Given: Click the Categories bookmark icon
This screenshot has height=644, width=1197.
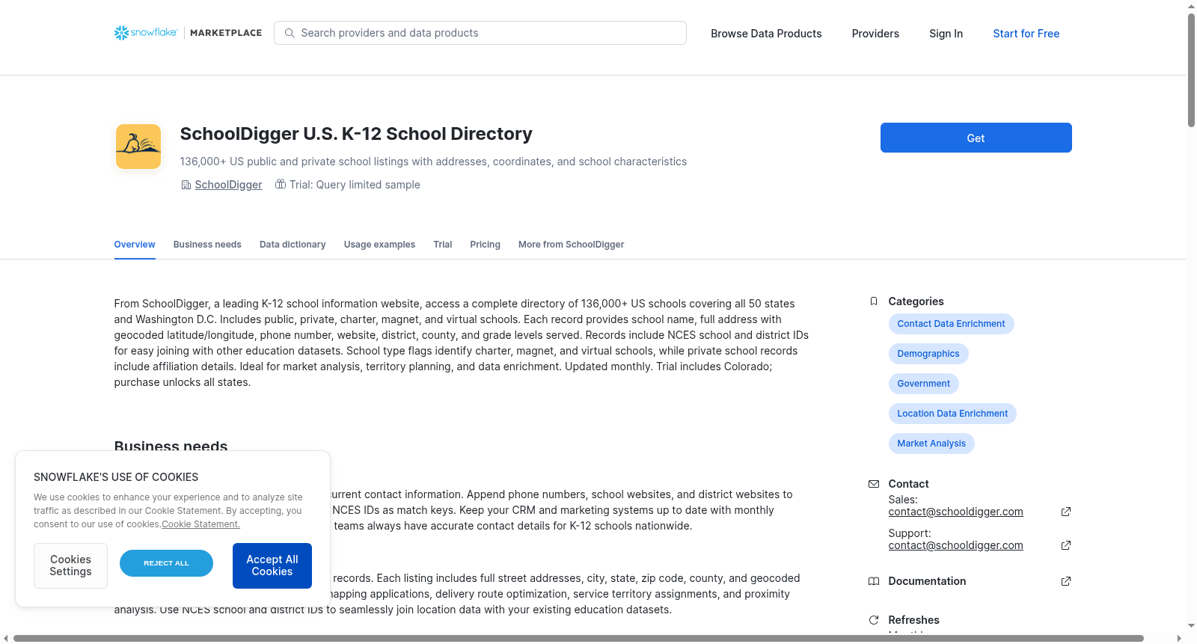Looking at the screenshot, I should 873,301.
